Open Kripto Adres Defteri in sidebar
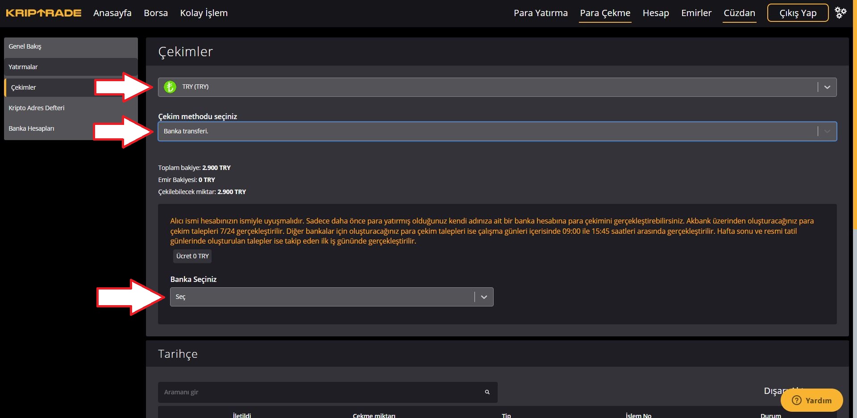 pyautogui.click(x=37, y=108)
